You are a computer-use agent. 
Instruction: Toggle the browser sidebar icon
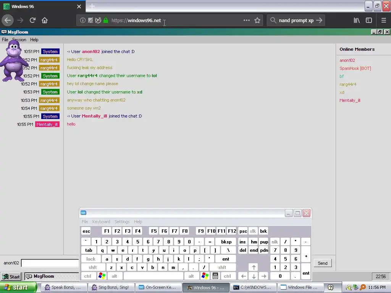point(369,21)
